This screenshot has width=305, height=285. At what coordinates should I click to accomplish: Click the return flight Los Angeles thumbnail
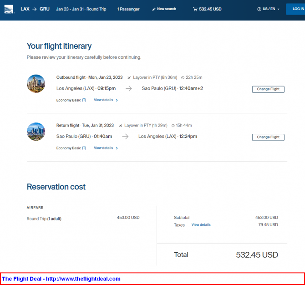(36, 132)
